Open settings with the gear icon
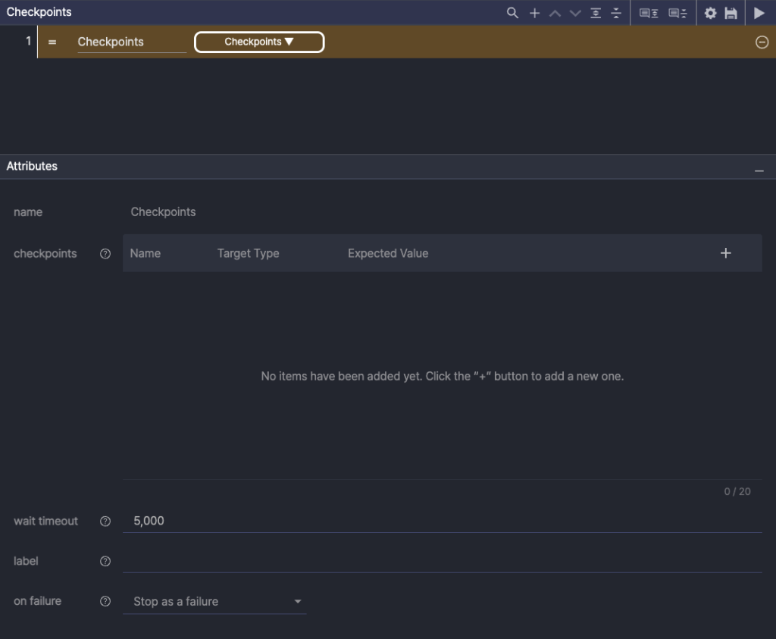This screenshot has width=776, height=639. click(710, 13)
